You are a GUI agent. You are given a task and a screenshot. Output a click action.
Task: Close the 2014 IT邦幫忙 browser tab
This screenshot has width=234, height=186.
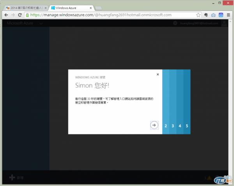[x=46, y=8]
